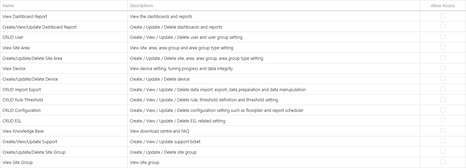Screen dimensions: 466x168
Task: Sort by the Name column header
Action: (x=8, y=6)
